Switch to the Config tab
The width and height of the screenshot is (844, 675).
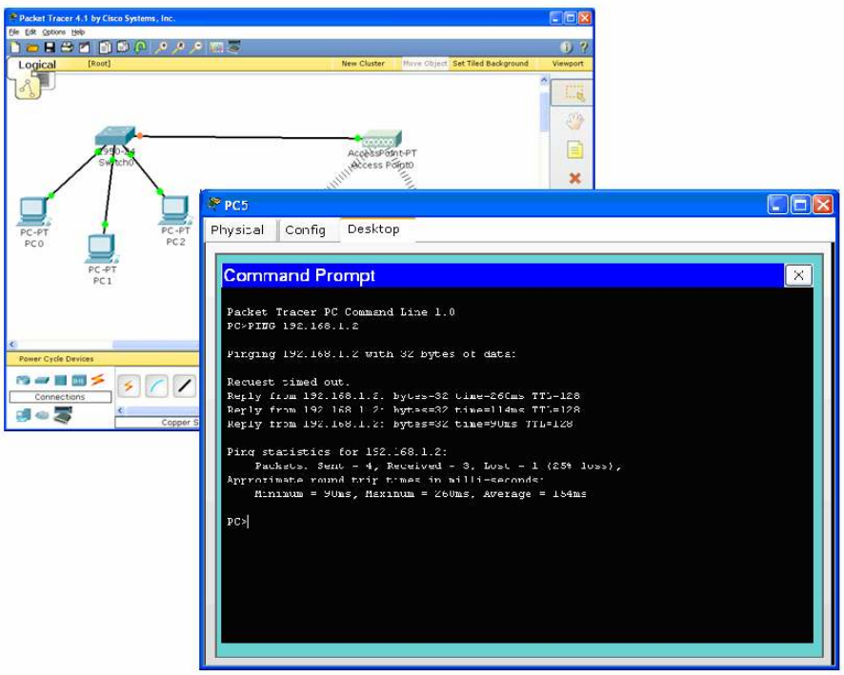coord(305,230)
